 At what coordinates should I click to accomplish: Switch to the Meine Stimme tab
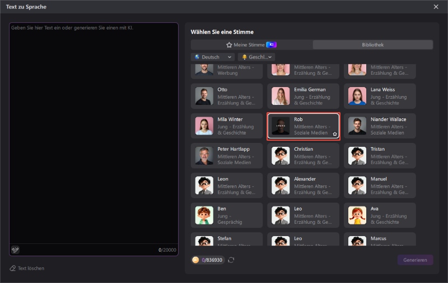pos(251,45)
